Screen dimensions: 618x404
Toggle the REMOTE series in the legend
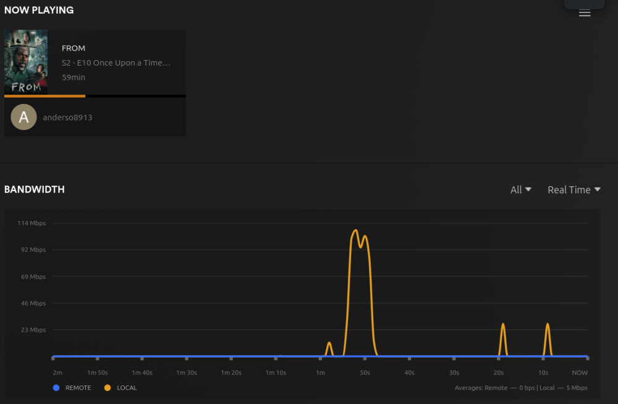(x=72, y=388)
